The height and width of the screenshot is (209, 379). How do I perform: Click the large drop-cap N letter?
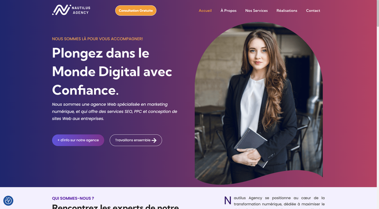pyautogui.click(x=228, y=201)
